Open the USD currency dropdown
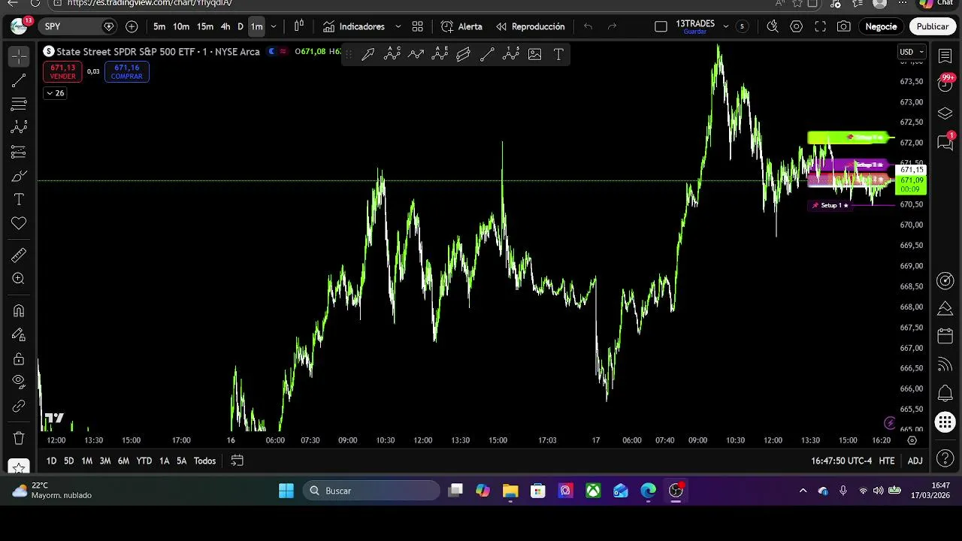This screenshot has height=541, width=962. tap(911, 52)
